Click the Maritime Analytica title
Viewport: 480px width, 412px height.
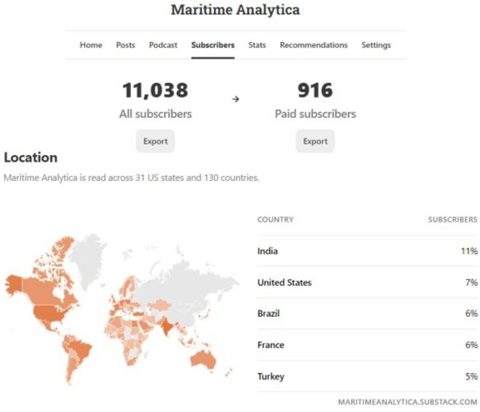235,10
